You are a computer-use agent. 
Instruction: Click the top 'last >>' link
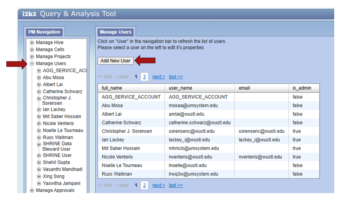(x=176, y=77)
